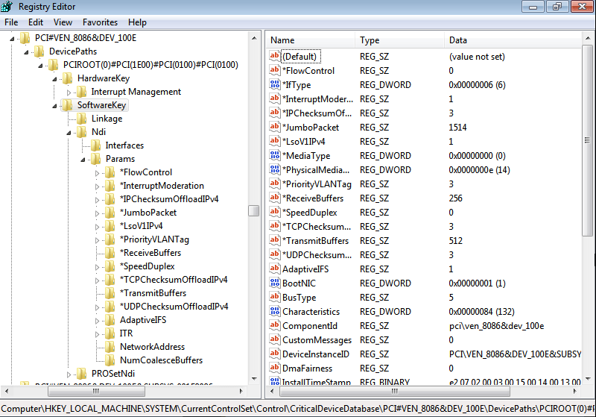Open the Favorites menu
The image size is (596, 417).
pyautogui.click(x=100, y=22)
